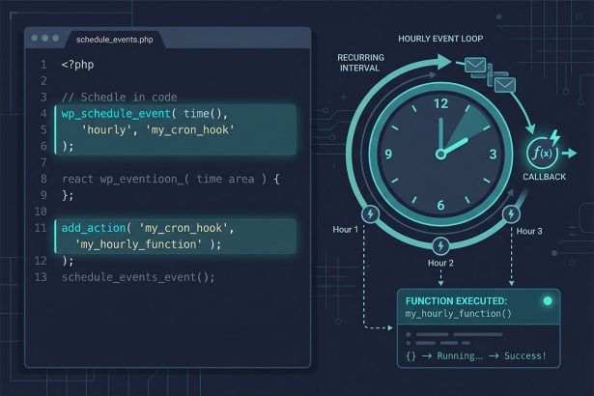Click 'add_action' on line 11
594x396 pixels.
pos(94,228)
